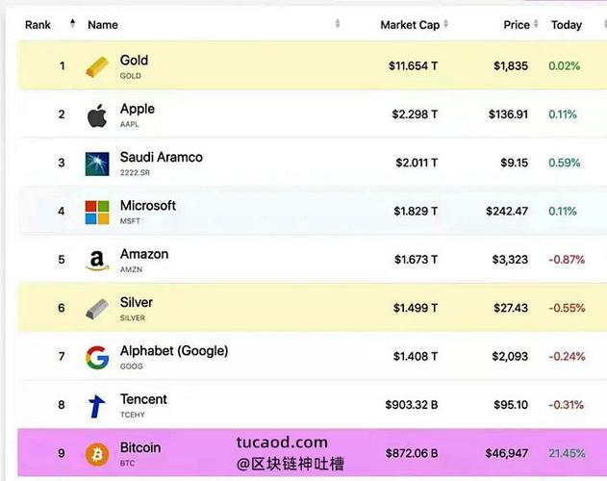The height and width of the screenshot is (481, 607).
Task: Click the Tencent logo icon
Action: click(x=96, y=406)
